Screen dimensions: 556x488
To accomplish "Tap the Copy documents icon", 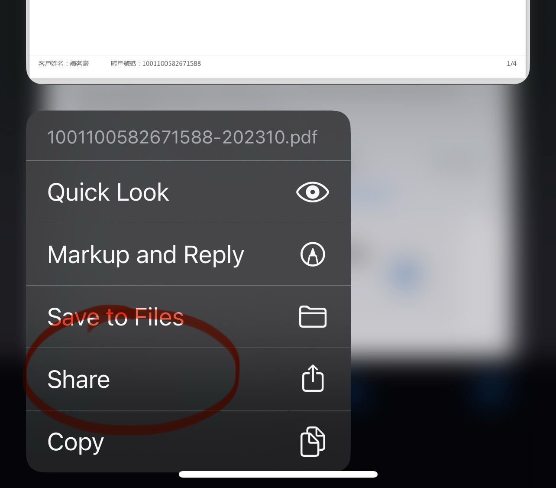I will click(313, 441).
